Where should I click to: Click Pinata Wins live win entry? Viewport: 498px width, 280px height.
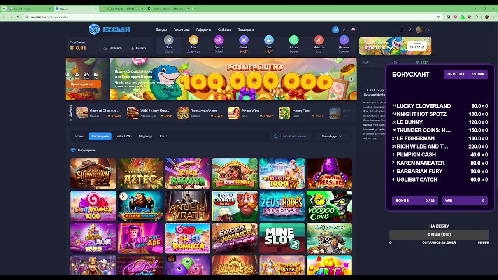coord(251,113)
